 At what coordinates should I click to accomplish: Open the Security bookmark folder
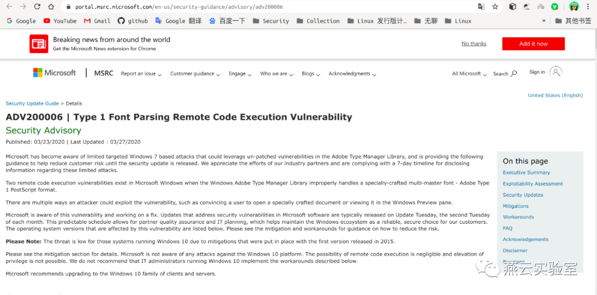[271, 21]
